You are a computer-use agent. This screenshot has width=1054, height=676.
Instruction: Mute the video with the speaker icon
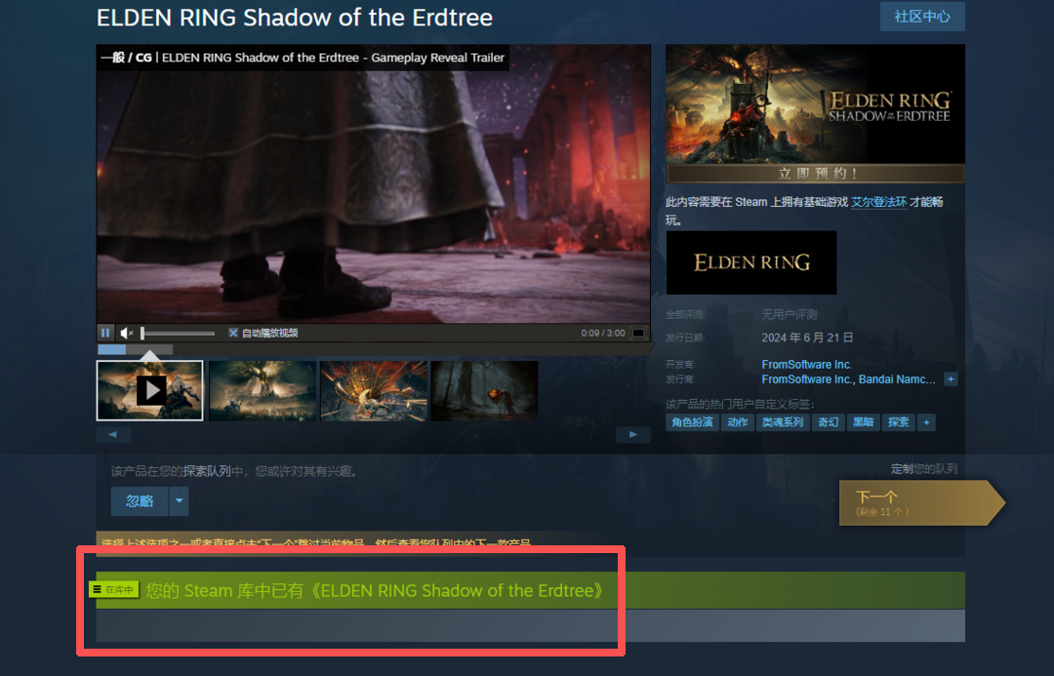click(x=126, y=333)
